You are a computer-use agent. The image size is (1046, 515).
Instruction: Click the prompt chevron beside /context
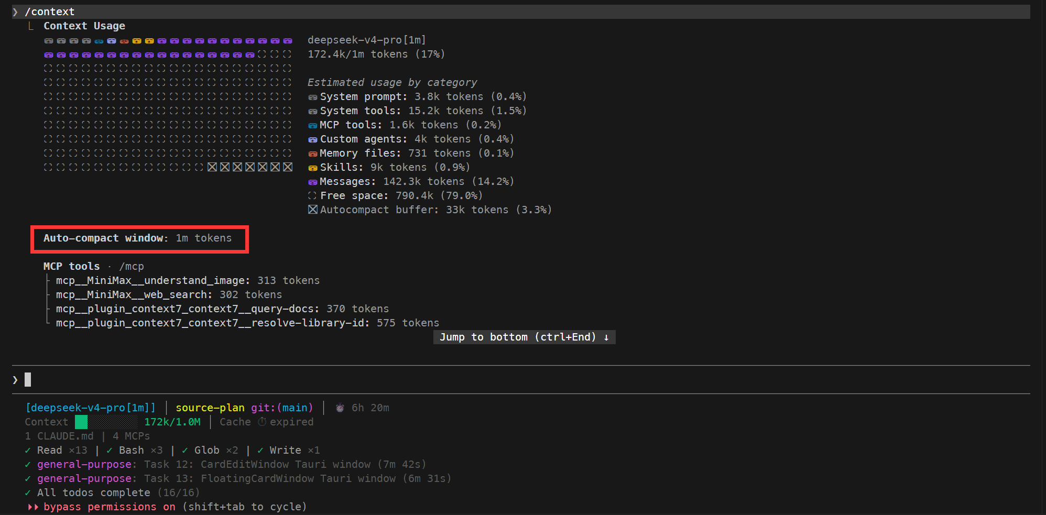point(15,12)
